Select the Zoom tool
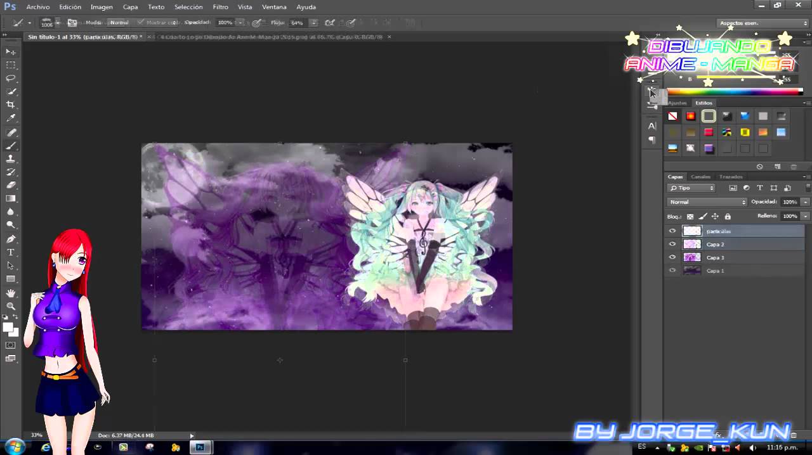 point(11,307)
